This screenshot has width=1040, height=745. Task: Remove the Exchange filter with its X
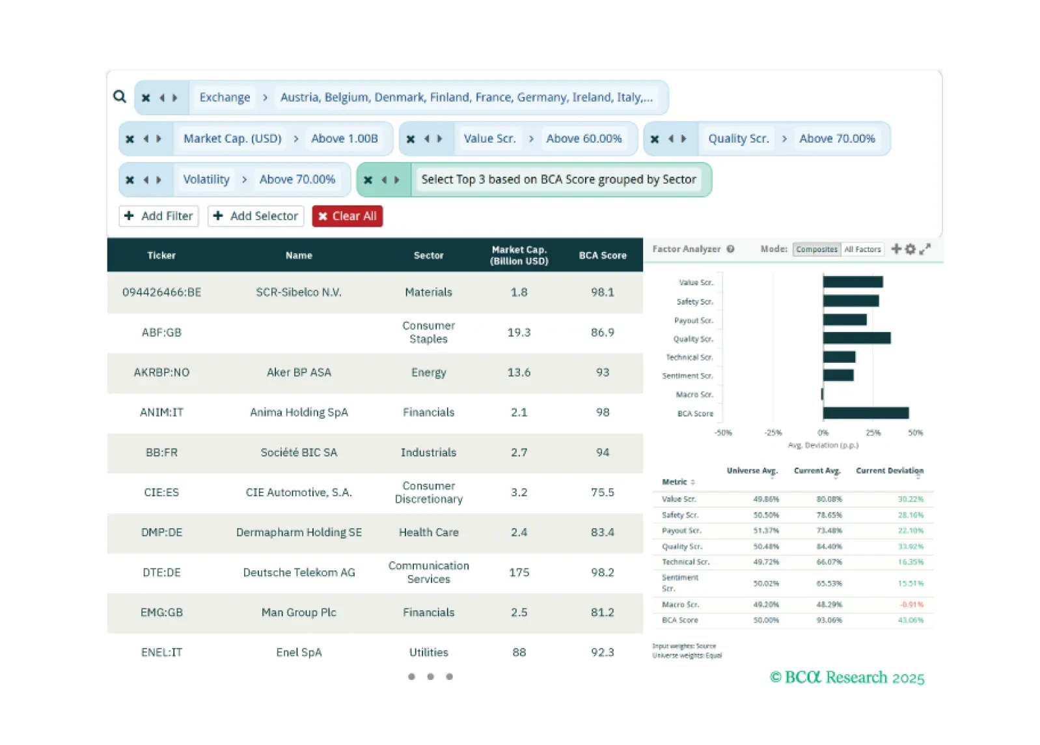(x=146, y=98)
